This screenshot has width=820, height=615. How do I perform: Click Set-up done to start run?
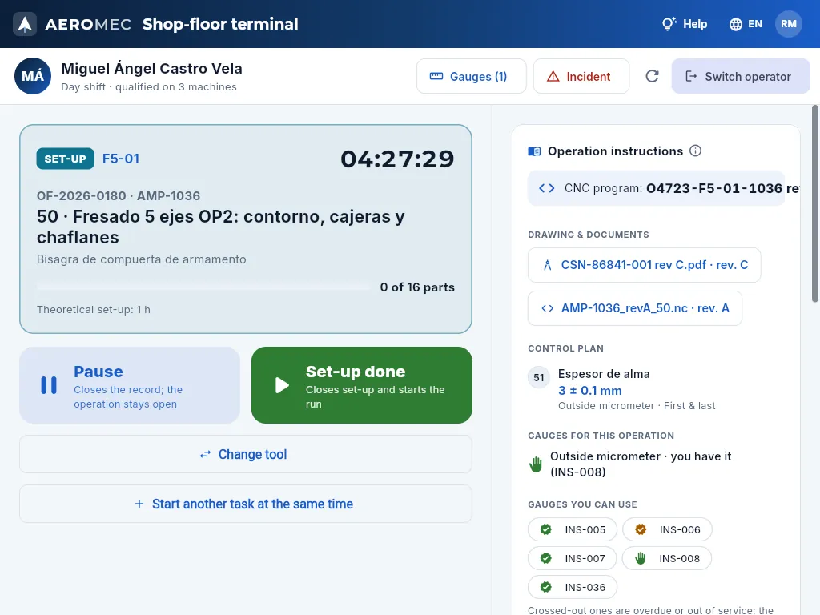[362, 385]
